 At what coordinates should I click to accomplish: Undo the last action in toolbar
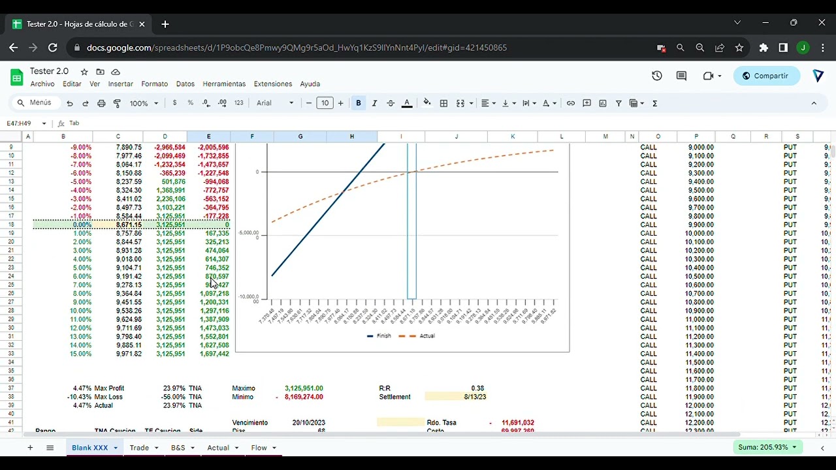pyautogui.click(x=70, y=103)
